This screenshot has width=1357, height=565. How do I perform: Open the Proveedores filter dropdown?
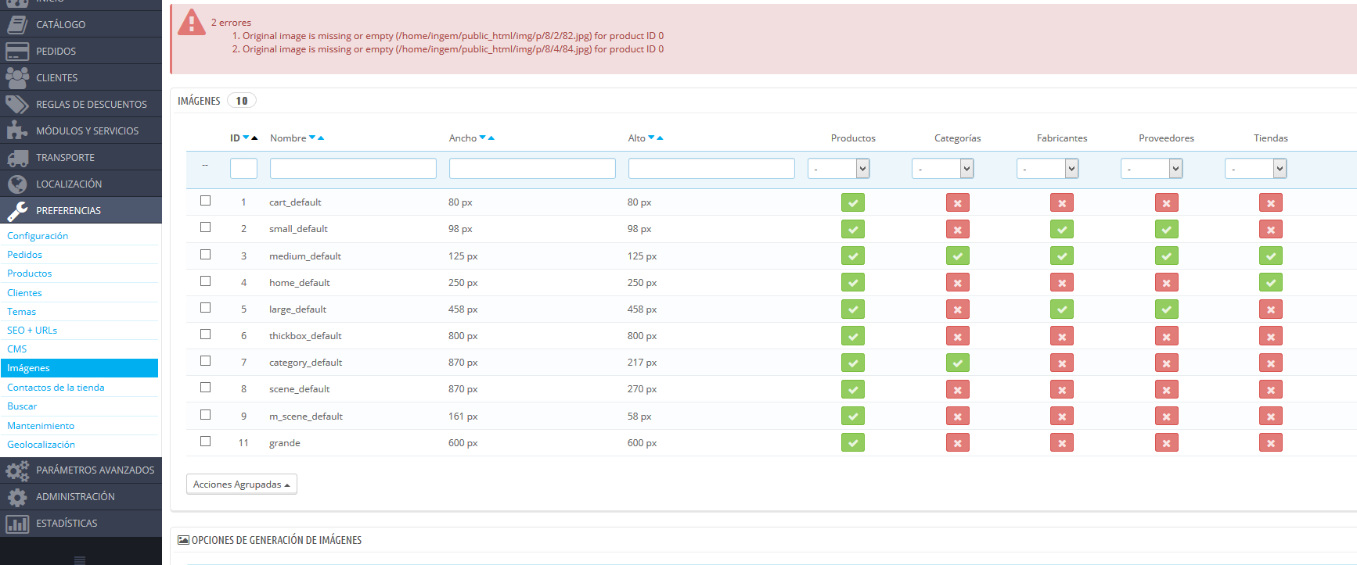click(1151, 169)
